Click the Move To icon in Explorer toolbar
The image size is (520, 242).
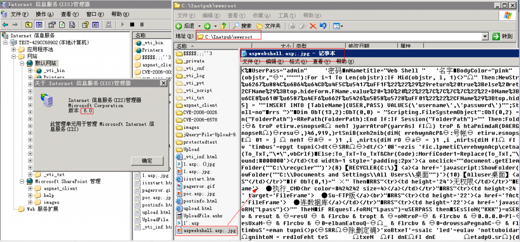point(292,26)
